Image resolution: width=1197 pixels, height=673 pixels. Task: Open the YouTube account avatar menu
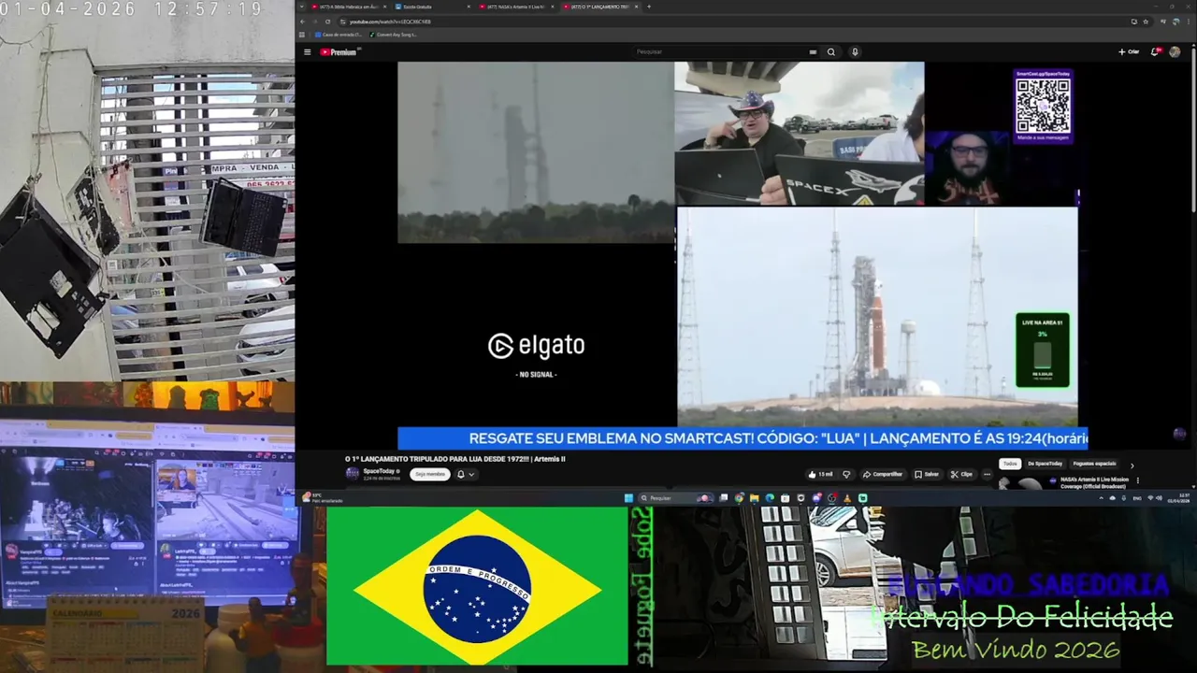(x=1175, y=52)
